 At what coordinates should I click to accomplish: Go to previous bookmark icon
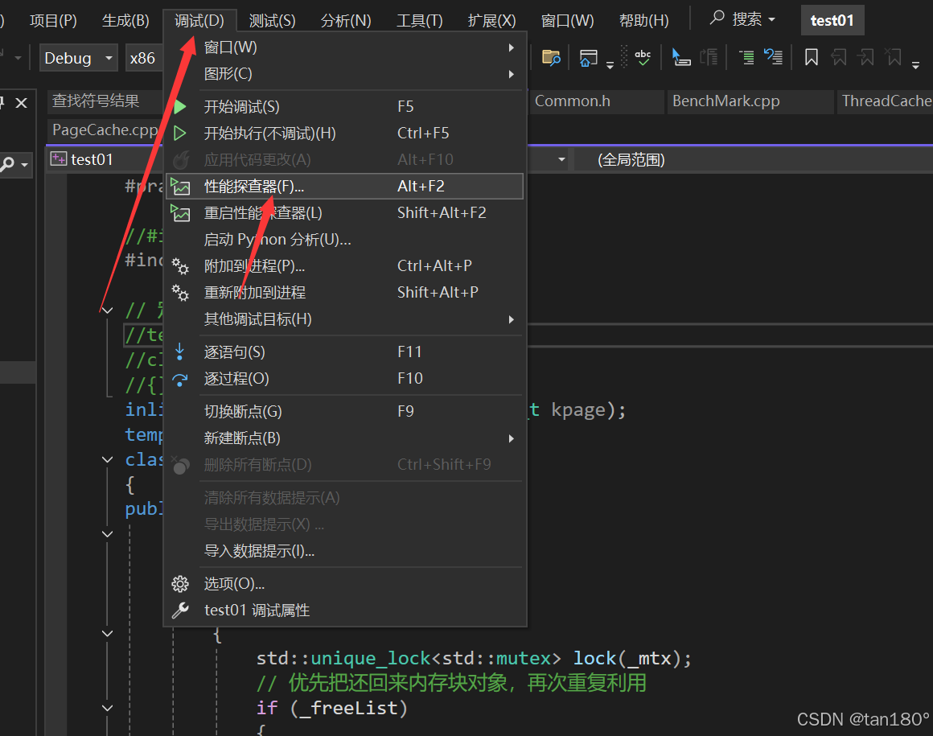[839, 57]
